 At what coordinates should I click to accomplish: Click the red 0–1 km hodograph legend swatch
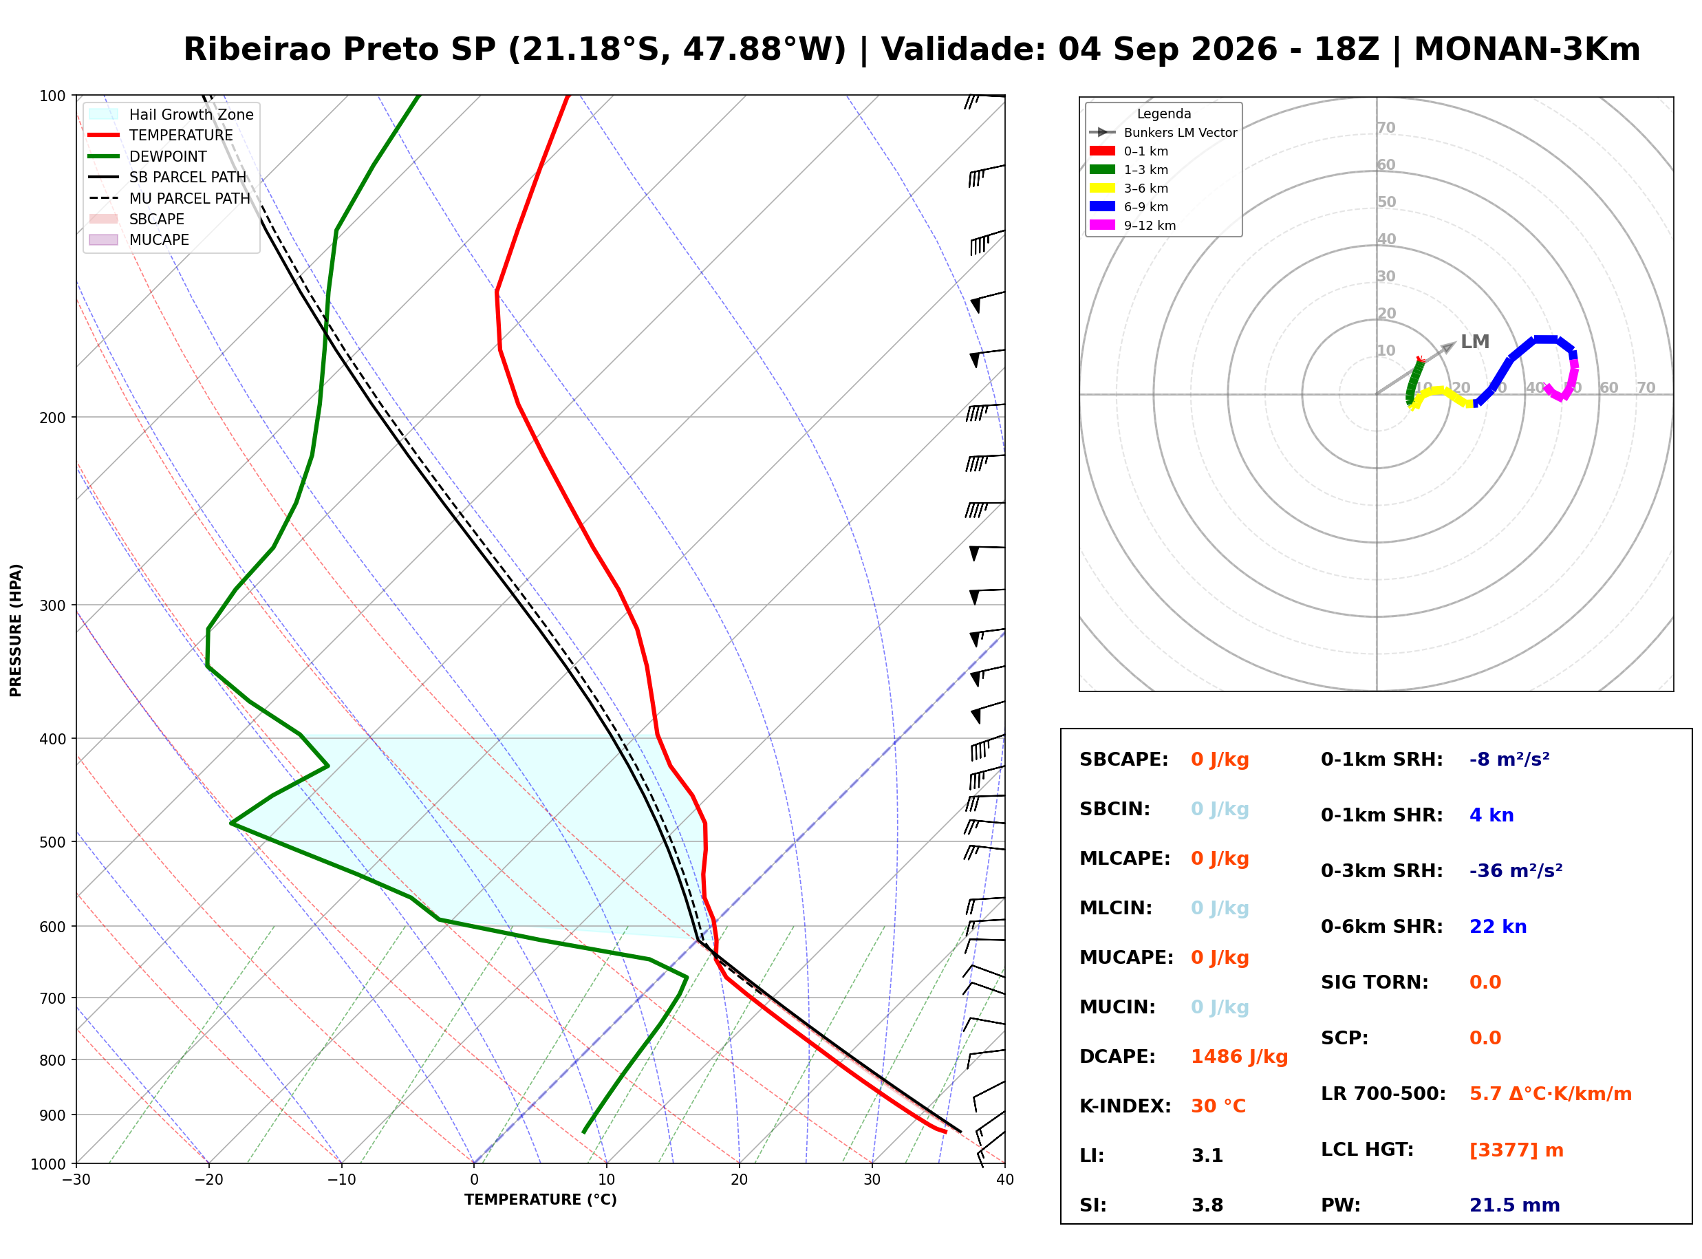(x=1102, y=151)
